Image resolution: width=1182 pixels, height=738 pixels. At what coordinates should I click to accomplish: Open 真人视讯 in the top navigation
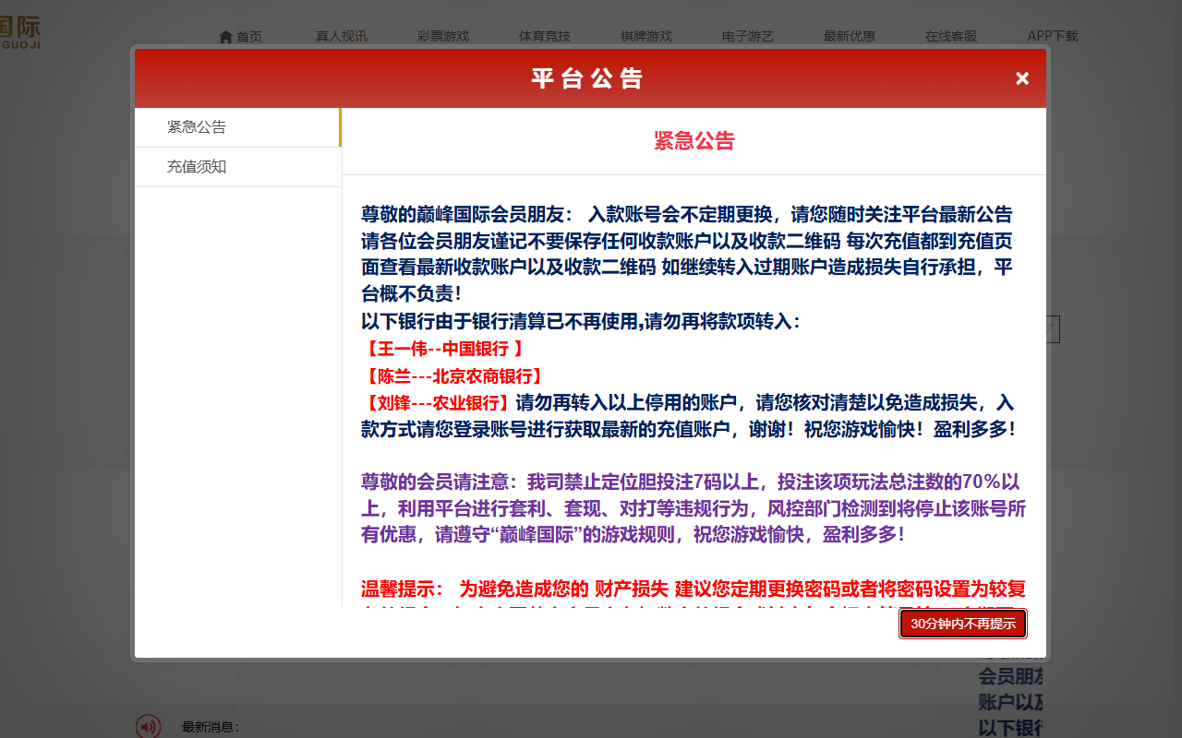point(342,37)
